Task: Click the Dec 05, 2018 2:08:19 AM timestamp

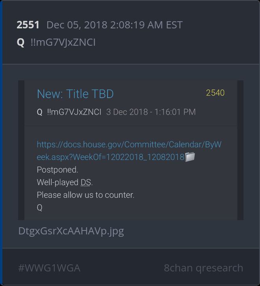Action: pos(115,25)
